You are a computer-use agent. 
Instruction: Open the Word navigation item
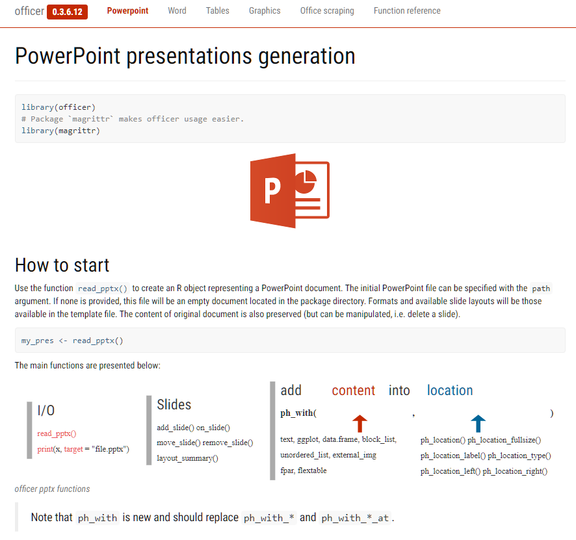[177, 10]
